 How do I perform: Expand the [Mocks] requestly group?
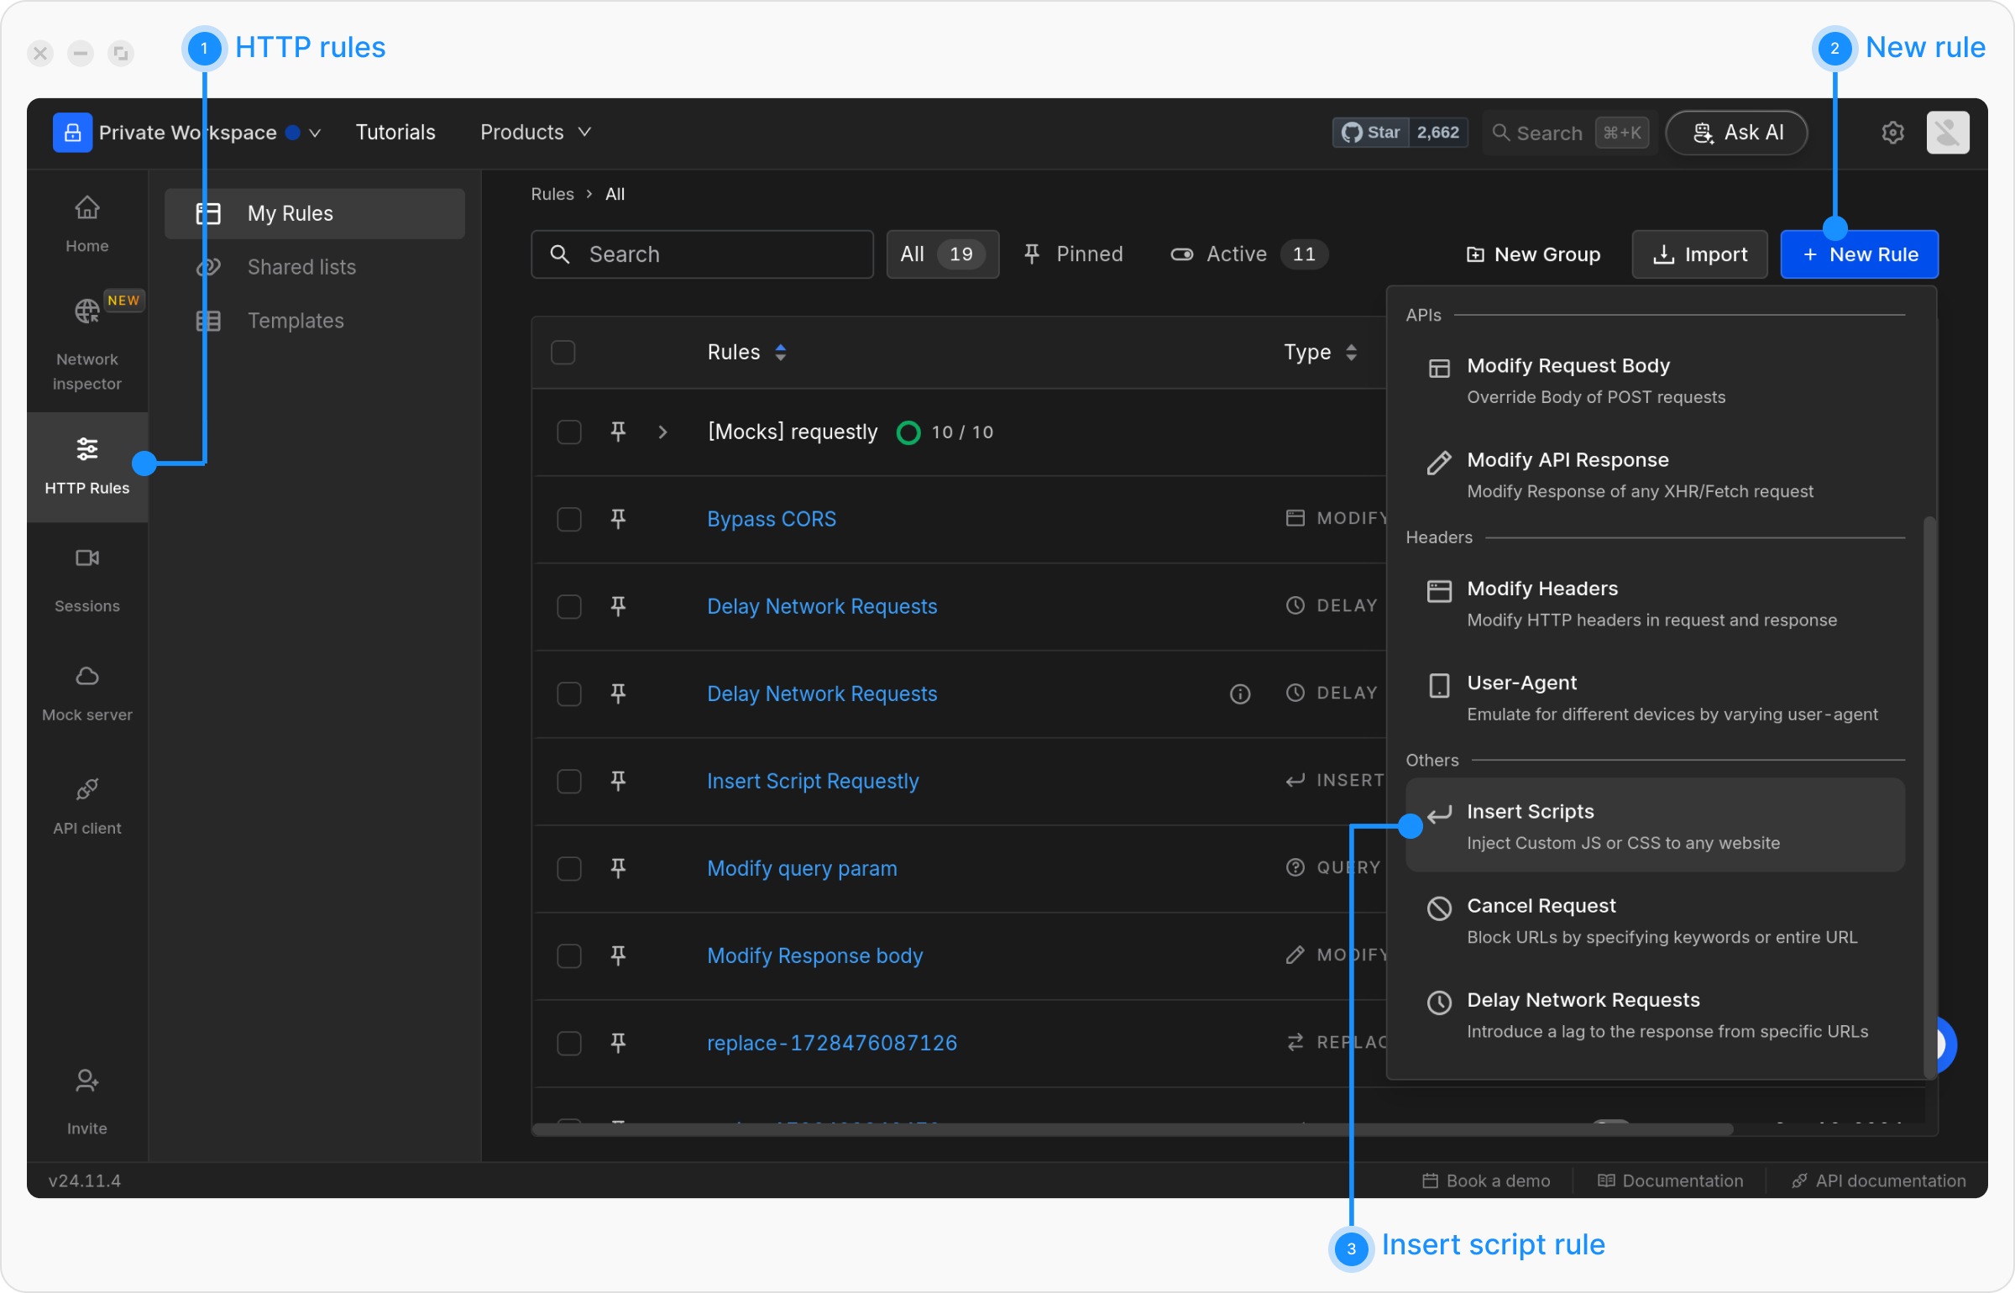click(x=662, y=432)
